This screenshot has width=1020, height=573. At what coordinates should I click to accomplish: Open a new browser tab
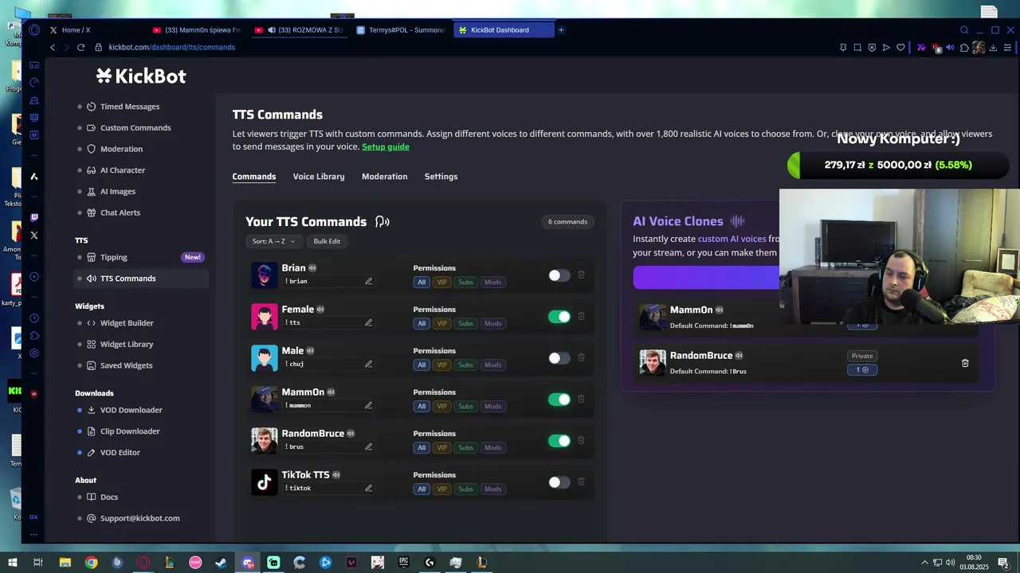point(561,30)
